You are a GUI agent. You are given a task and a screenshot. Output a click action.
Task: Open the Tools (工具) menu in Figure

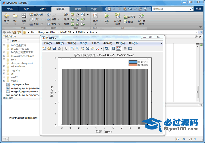pos(95,43)
